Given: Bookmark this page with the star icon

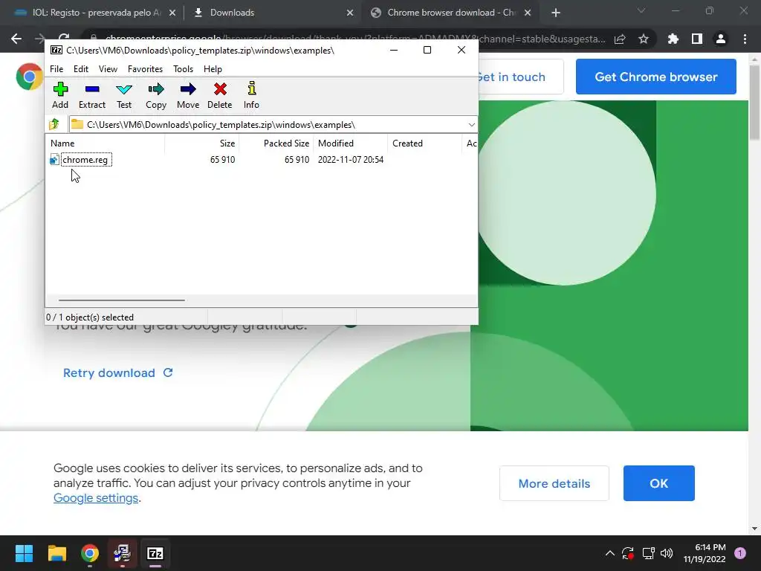Looking at the screenshot, I should tap(644, 39).
